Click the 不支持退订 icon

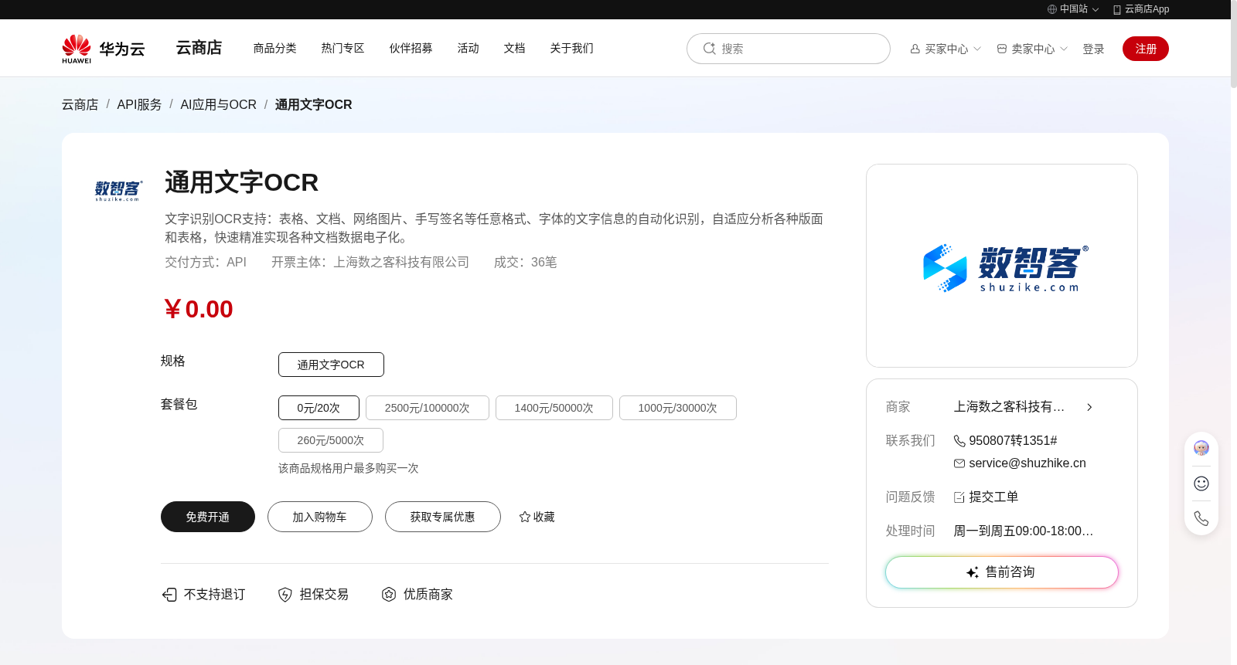[169, 594]
